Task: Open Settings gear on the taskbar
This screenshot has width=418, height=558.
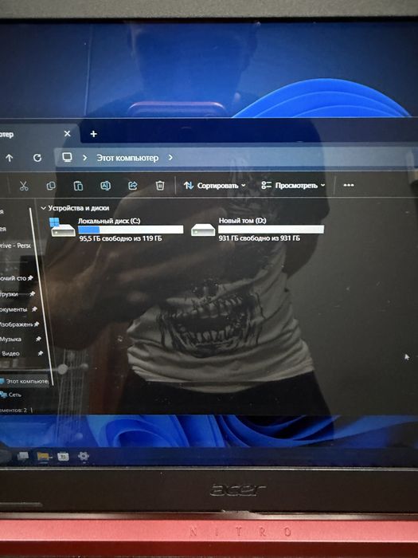Action: (x=83, y=456)
